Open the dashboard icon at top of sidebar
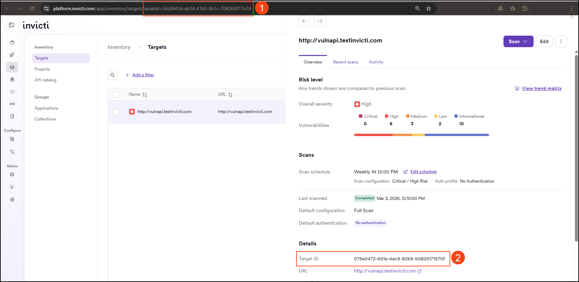 point(12,43)
